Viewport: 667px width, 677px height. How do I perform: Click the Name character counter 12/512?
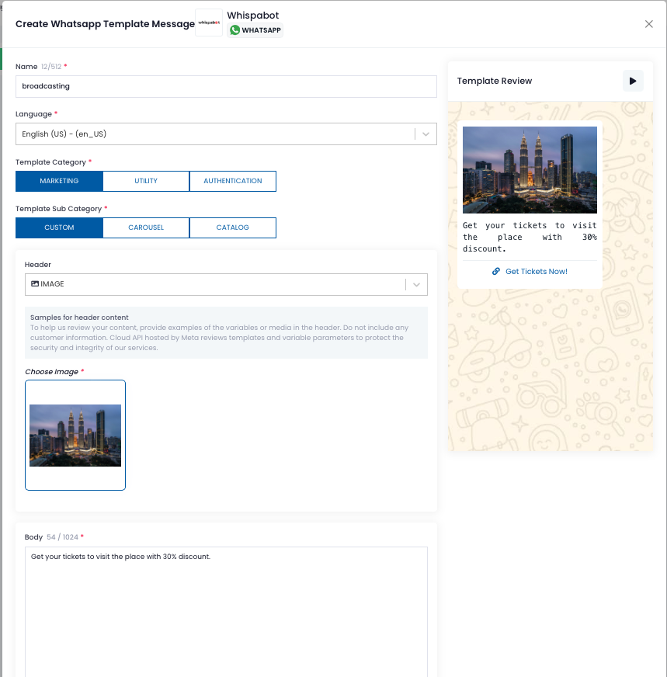[51, 67]
